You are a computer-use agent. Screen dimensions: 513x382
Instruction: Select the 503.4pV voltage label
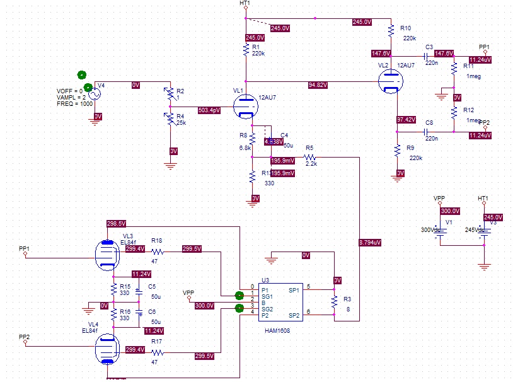(209, 110)
